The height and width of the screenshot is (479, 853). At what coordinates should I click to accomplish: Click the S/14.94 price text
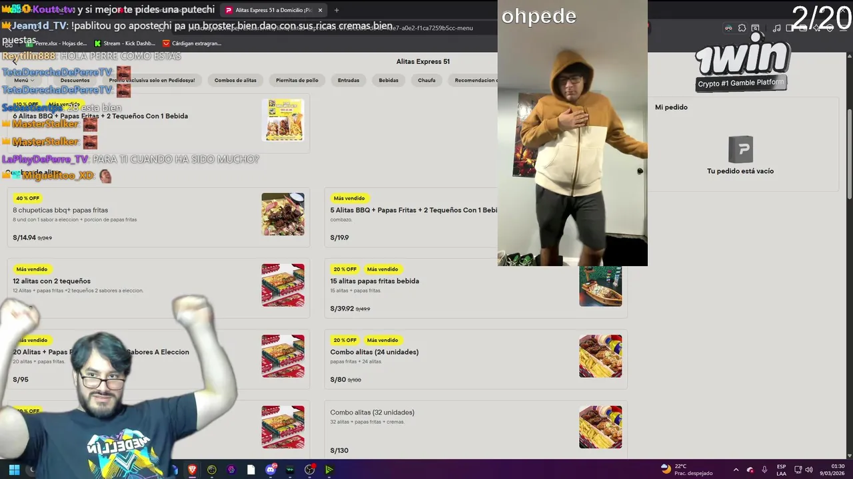click(24, 238)
